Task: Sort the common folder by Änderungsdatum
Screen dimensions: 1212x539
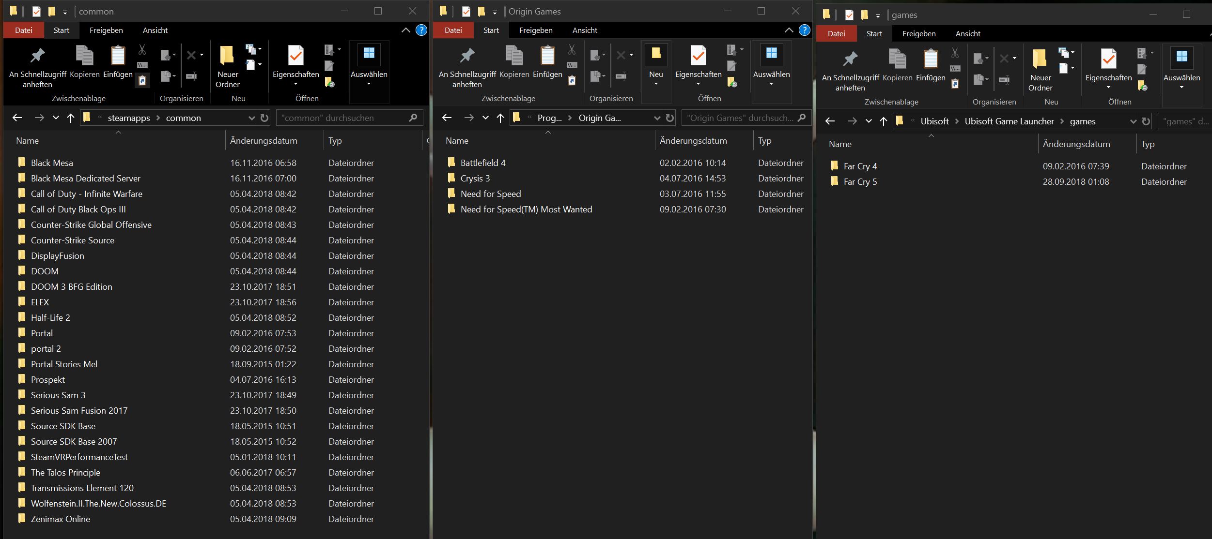Action: point(264,141)
